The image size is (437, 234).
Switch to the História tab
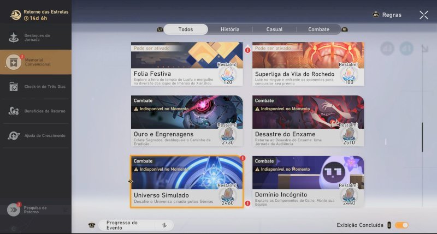coord(230,29)
